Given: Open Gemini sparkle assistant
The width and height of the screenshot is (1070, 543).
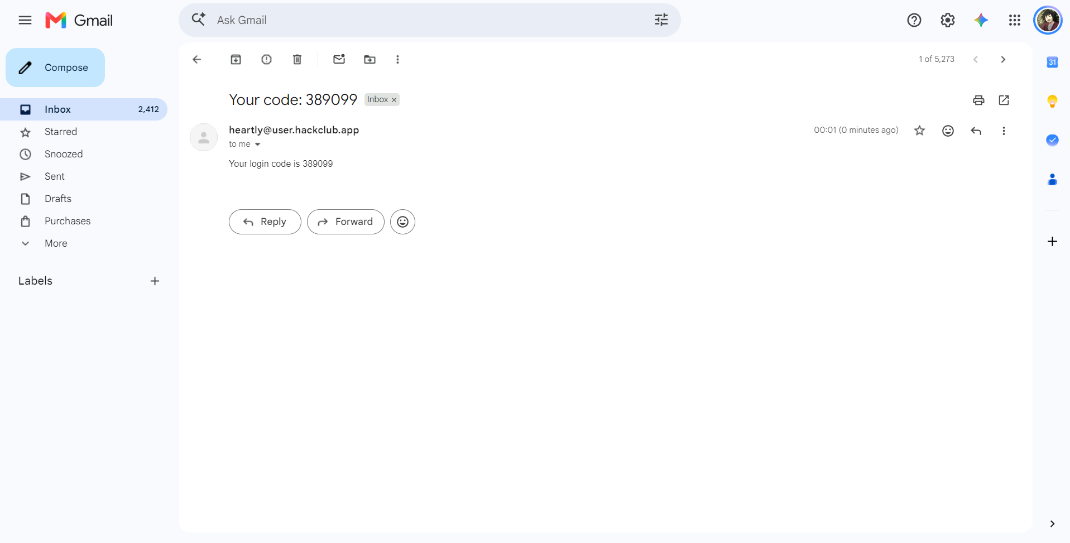Looking at the screenshot, I should [x=981, y=21].
